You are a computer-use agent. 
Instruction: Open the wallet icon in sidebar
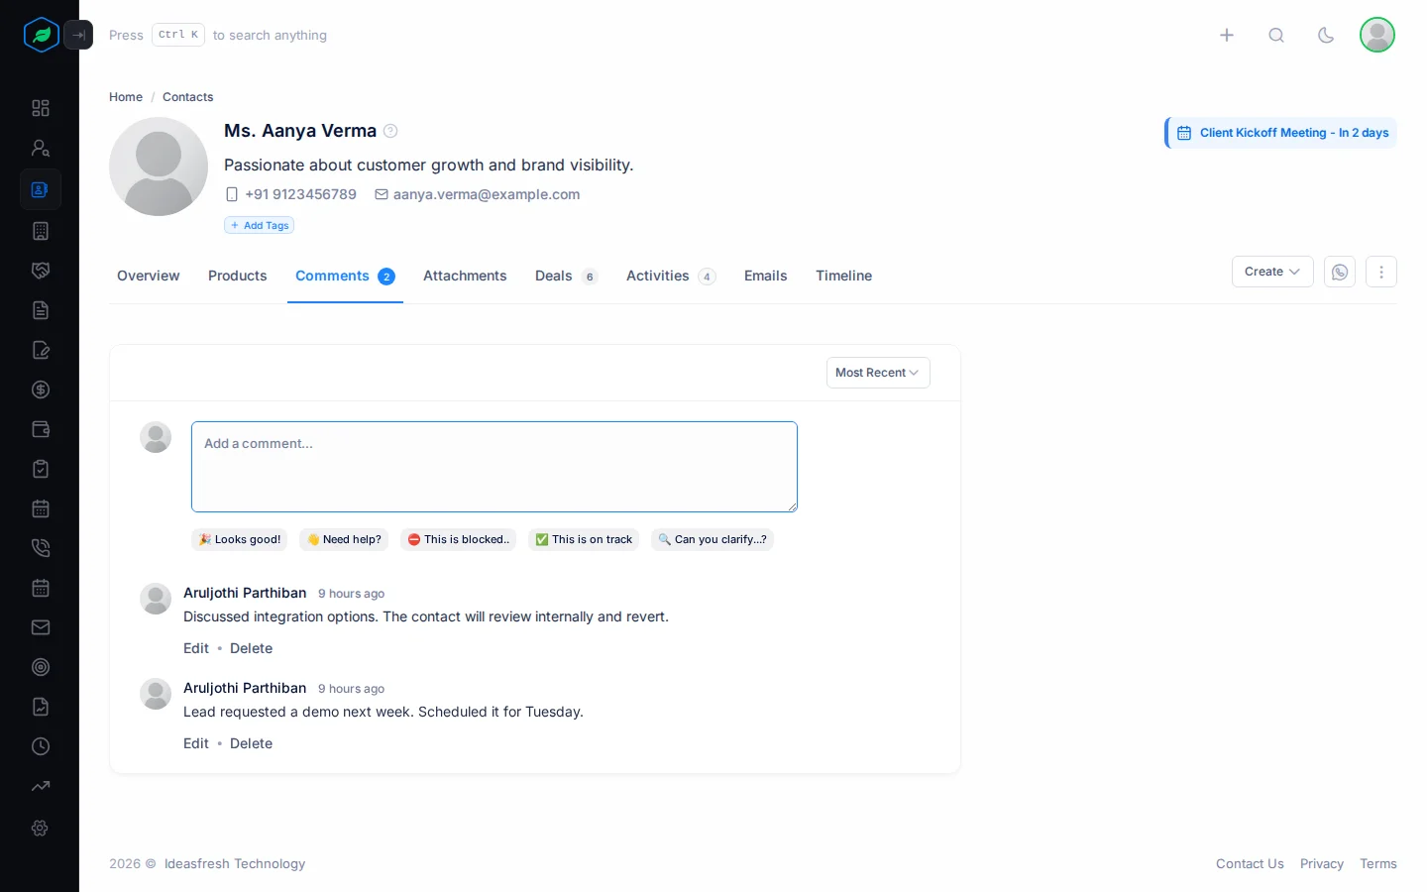41,429
